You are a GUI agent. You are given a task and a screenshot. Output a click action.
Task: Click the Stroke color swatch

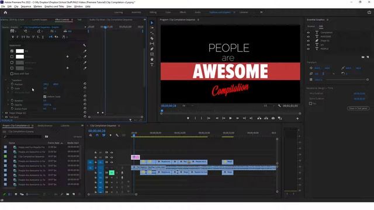(20, 57)
